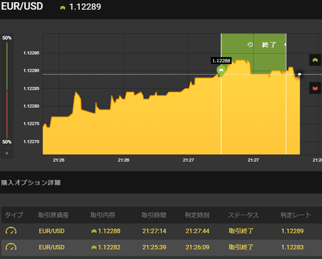Click the gauge icon of the 21:25:39 trade
The image size is (322, 259).
click(11, 247)
